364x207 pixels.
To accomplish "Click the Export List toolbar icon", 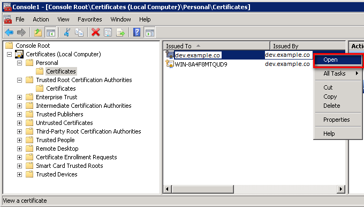I will coord(120,32).
